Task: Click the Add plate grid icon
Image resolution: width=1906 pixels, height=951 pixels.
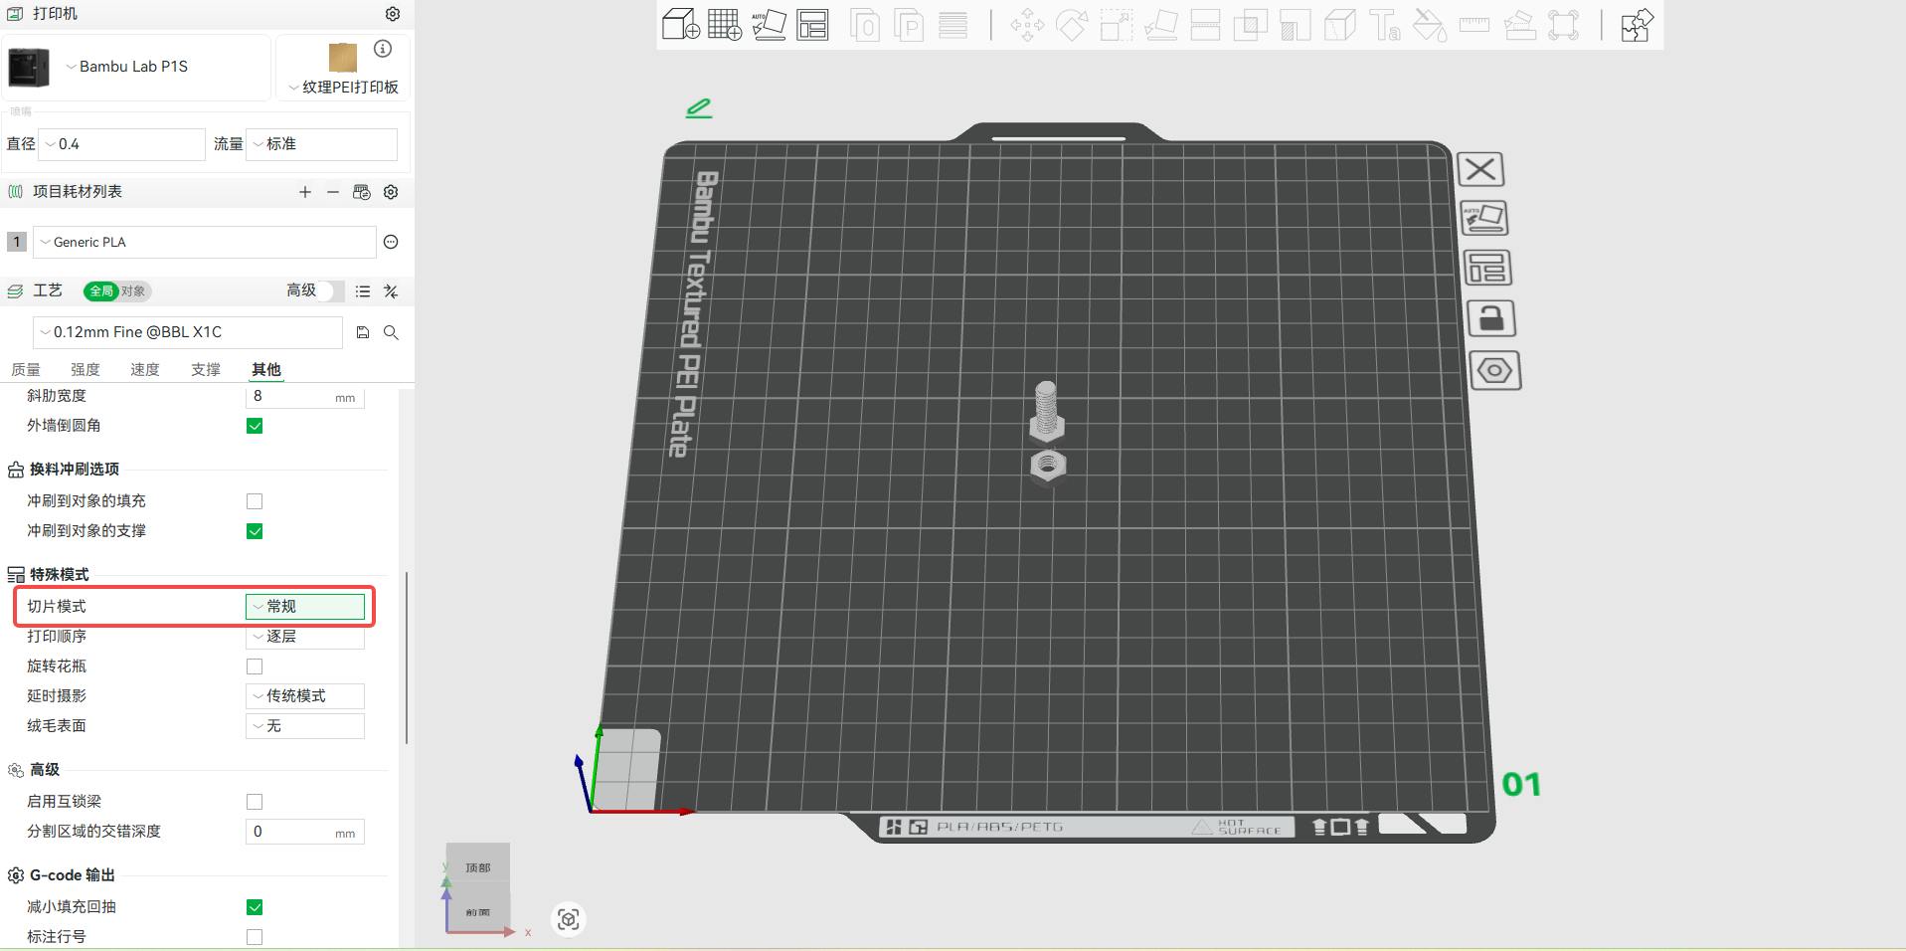Action: (x=725, y=24)
